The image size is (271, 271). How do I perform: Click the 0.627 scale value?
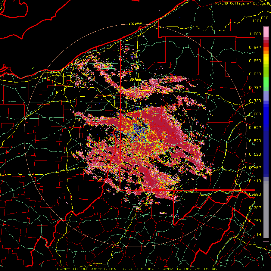(x=255, y=128)
